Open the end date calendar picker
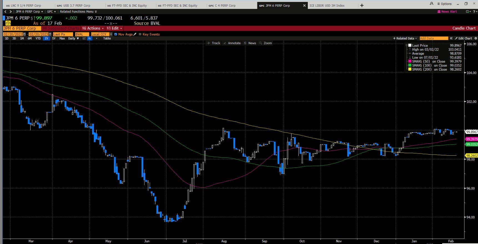The width and height of the screenshot is (478, 244). point(50,34)
